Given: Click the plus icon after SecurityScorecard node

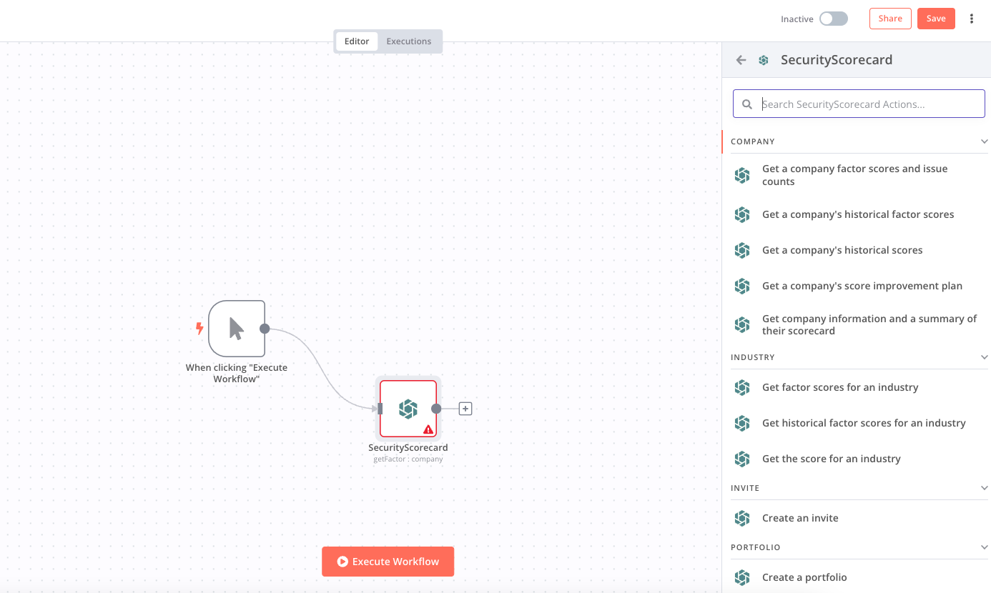Looking at the screenshot, I should (465, 409).
